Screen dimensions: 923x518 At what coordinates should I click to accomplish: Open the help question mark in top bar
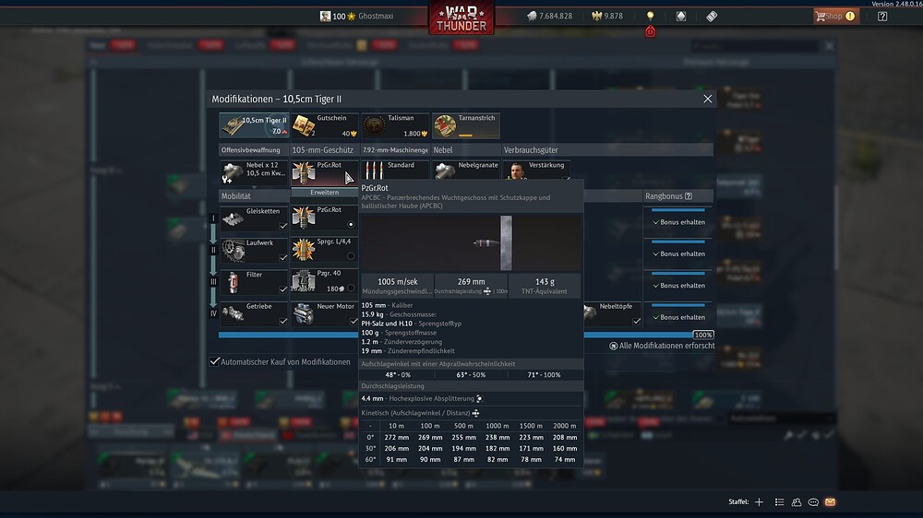click(881, 16)
